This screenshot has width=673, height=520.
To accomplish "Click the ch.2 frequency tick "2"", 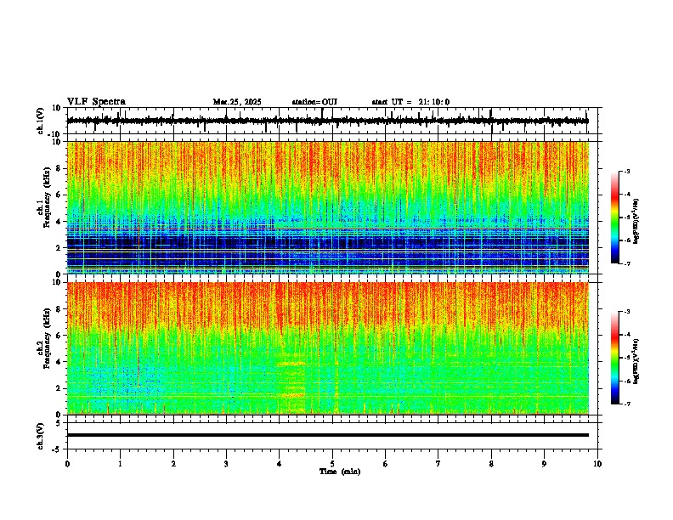I will pos(59,388).
